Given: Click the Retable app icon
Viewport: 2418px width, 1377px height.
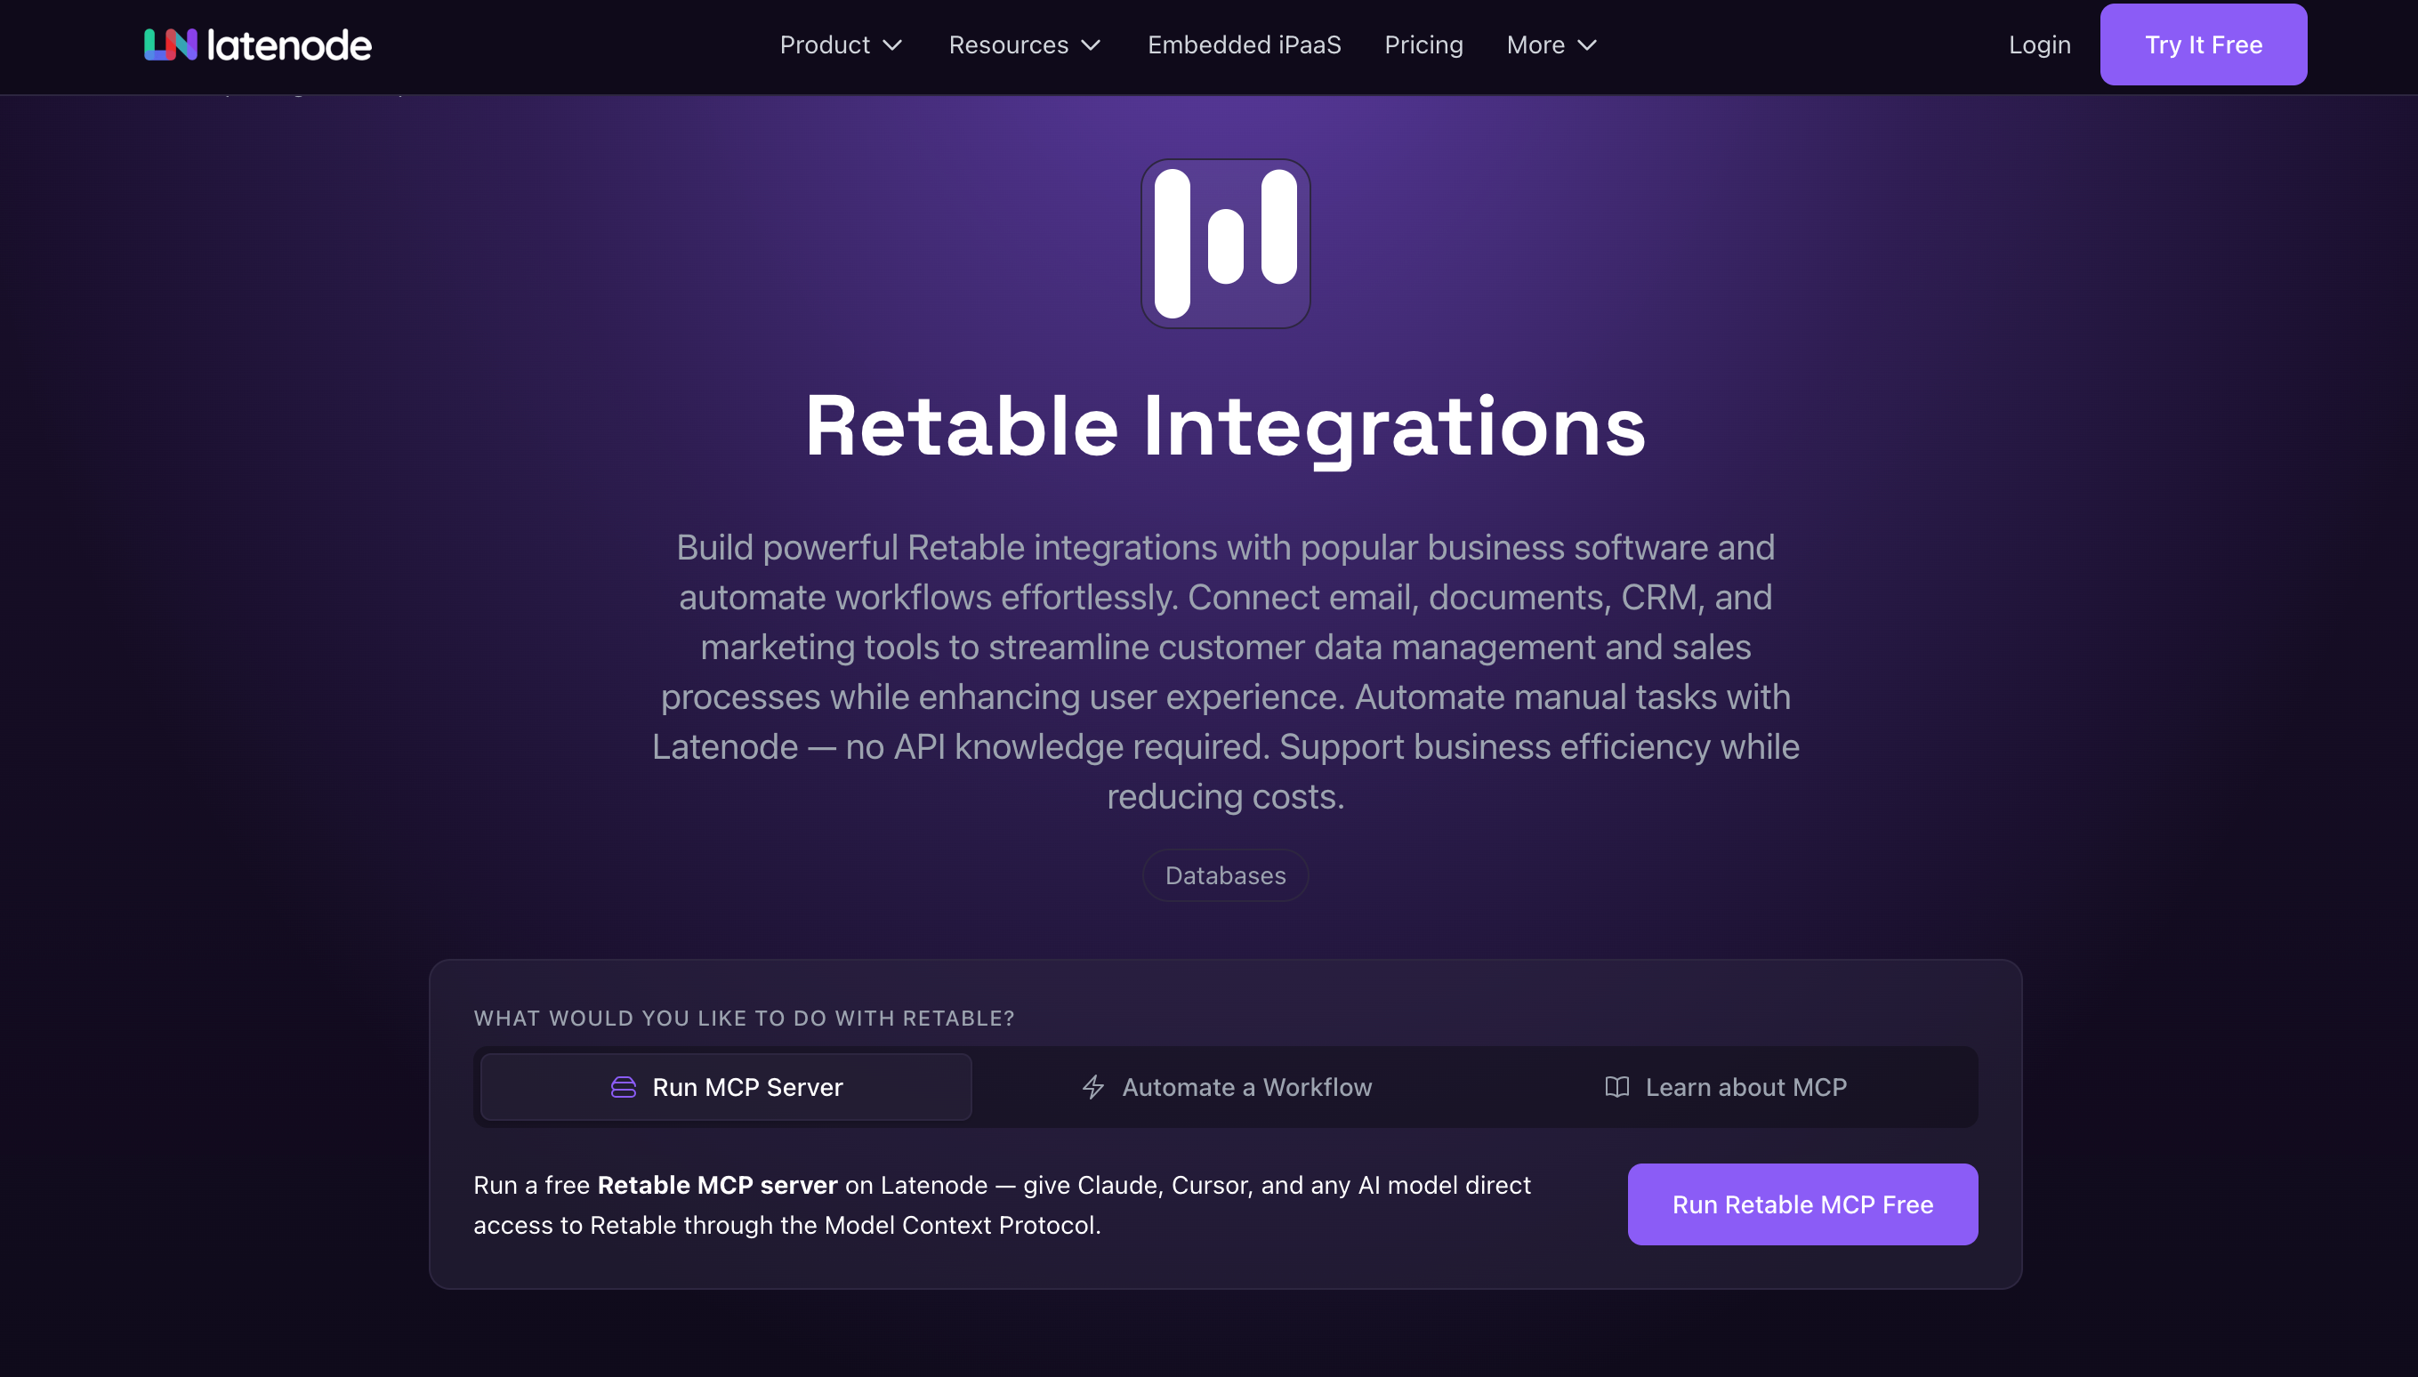Looking at the screenshot, I should 1225,243.
